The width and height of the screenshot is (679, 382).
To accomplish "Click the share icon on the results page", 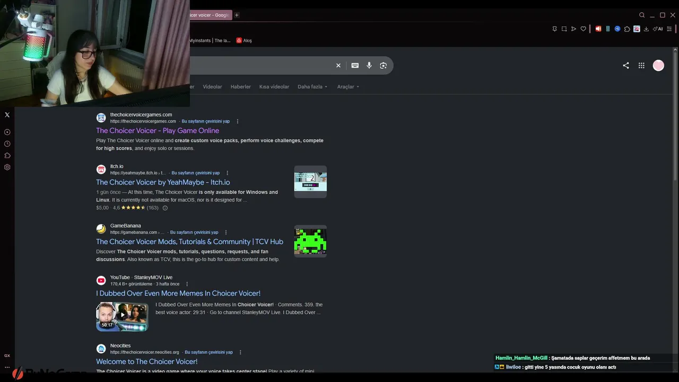I will (626, 65).
